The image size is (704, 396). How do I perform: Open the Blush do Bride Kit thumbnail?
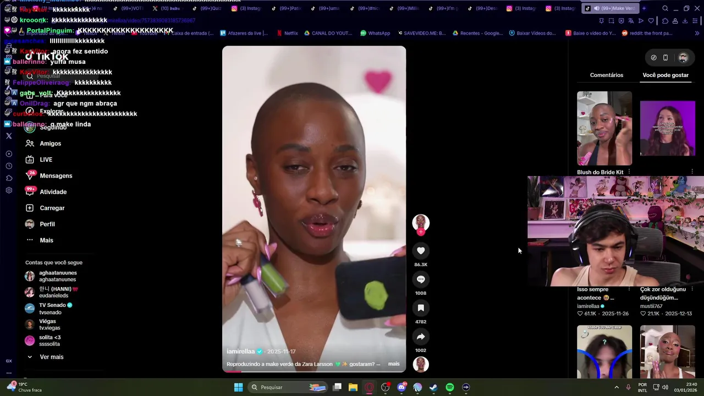[604, 128]
